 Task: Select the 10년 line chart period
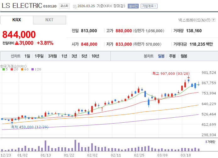pos(95,56)
